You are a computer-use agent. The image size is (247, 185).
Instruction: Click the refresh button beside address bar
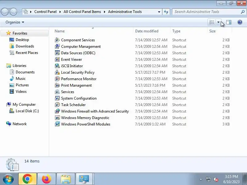[166, 12]
